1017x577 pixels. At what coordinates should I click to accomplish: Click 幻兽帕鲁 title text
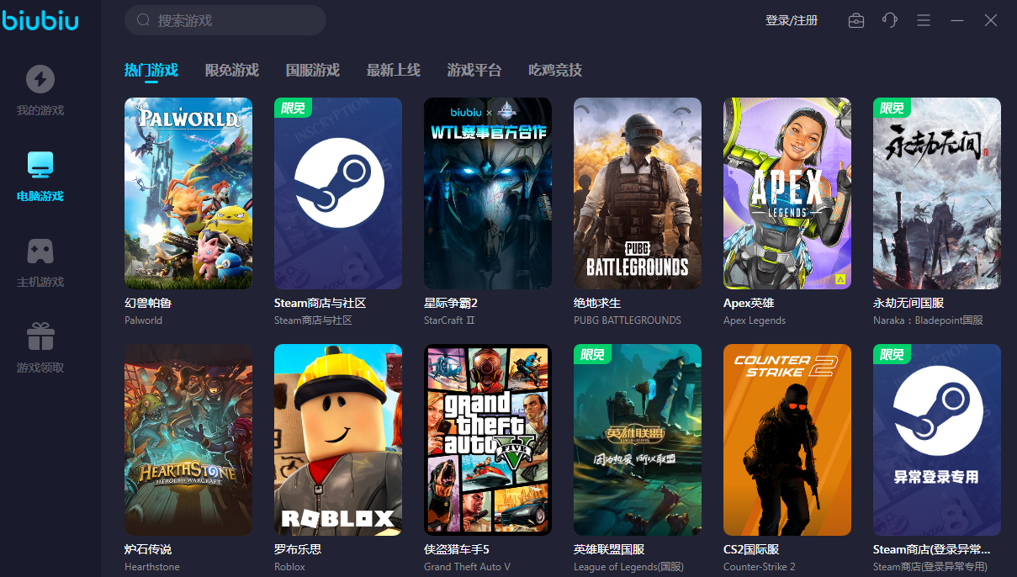(x=148, y=303)
